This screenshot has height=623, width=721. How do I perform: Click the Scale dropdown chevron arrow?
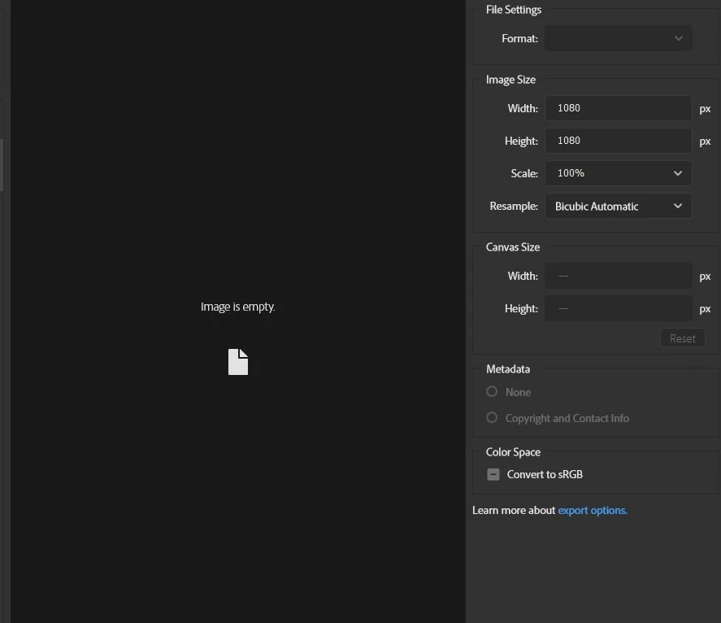pyautogui.click(x=678, y=173)
